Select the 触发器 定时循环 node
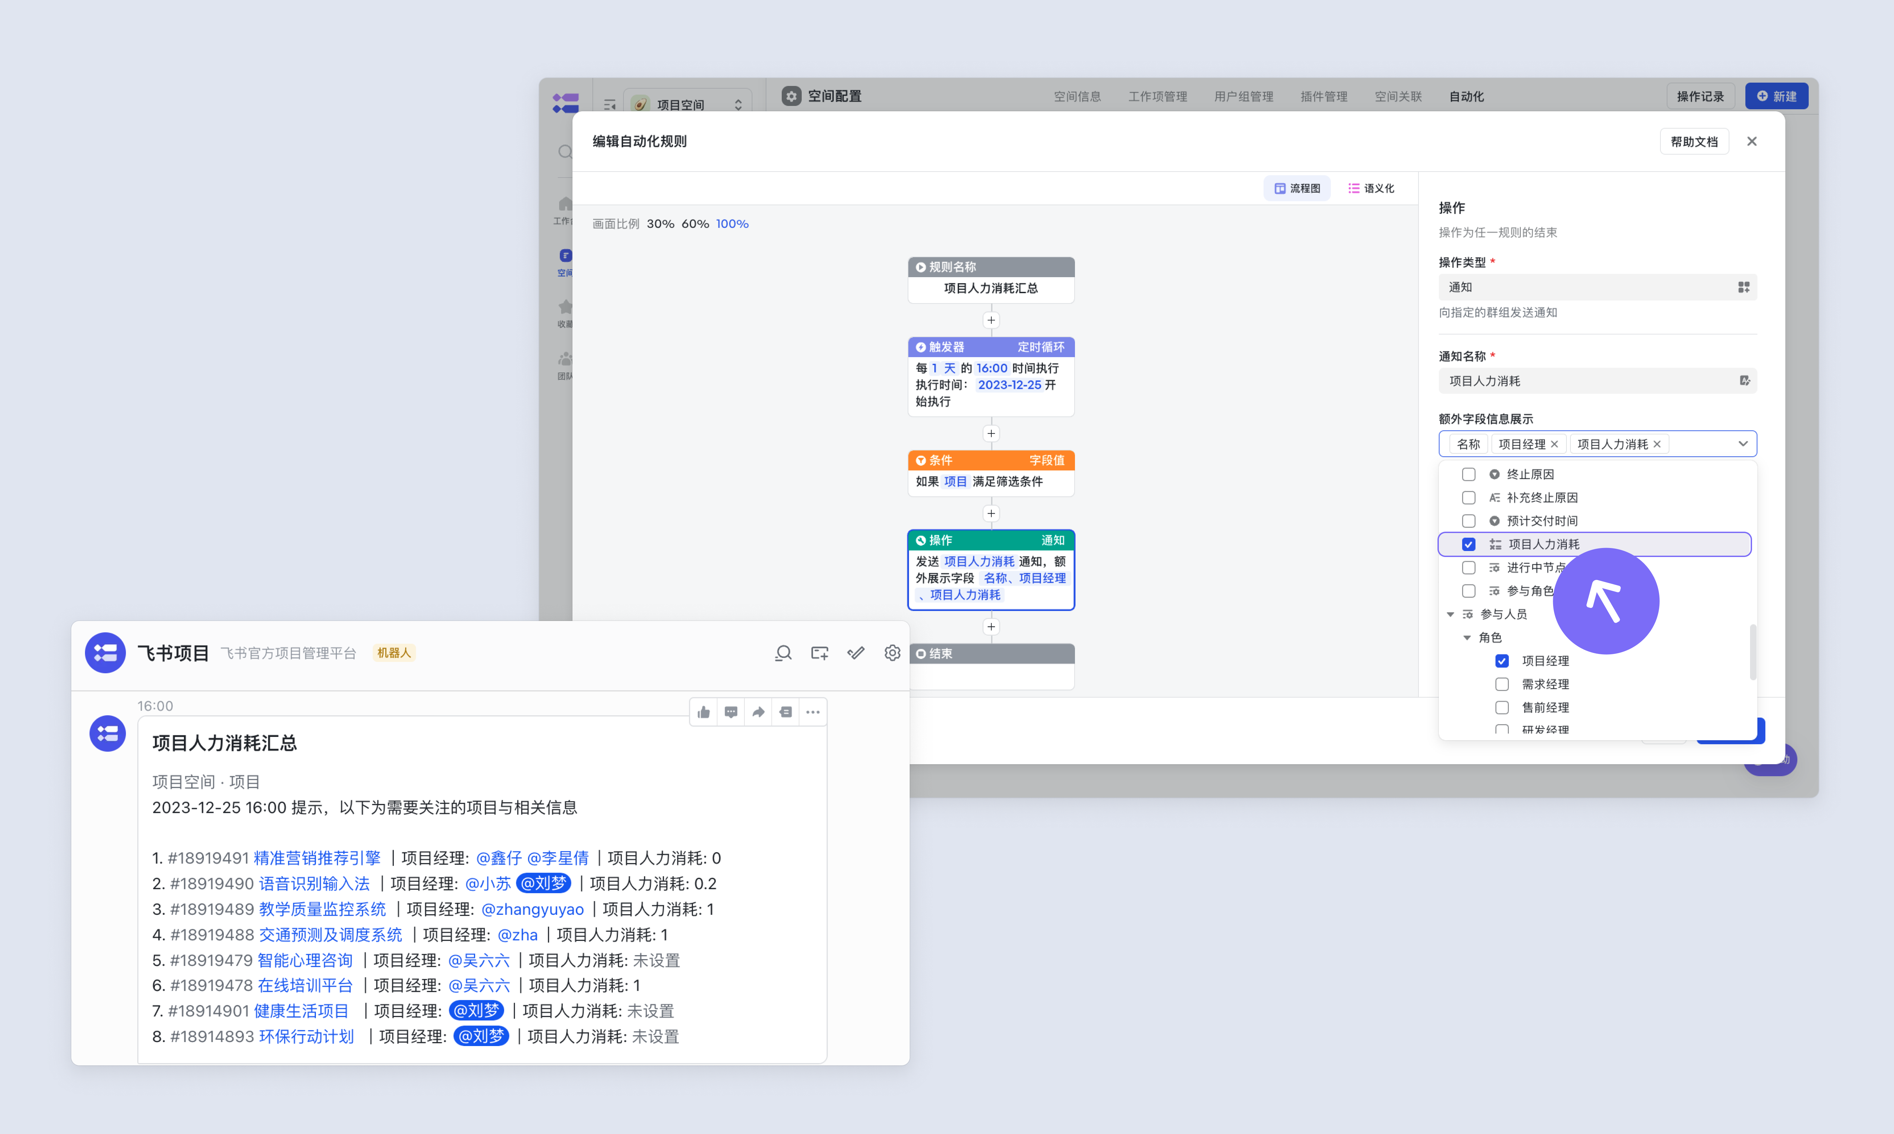The width and height of the screenshot is (1894, 1134). 991,376
